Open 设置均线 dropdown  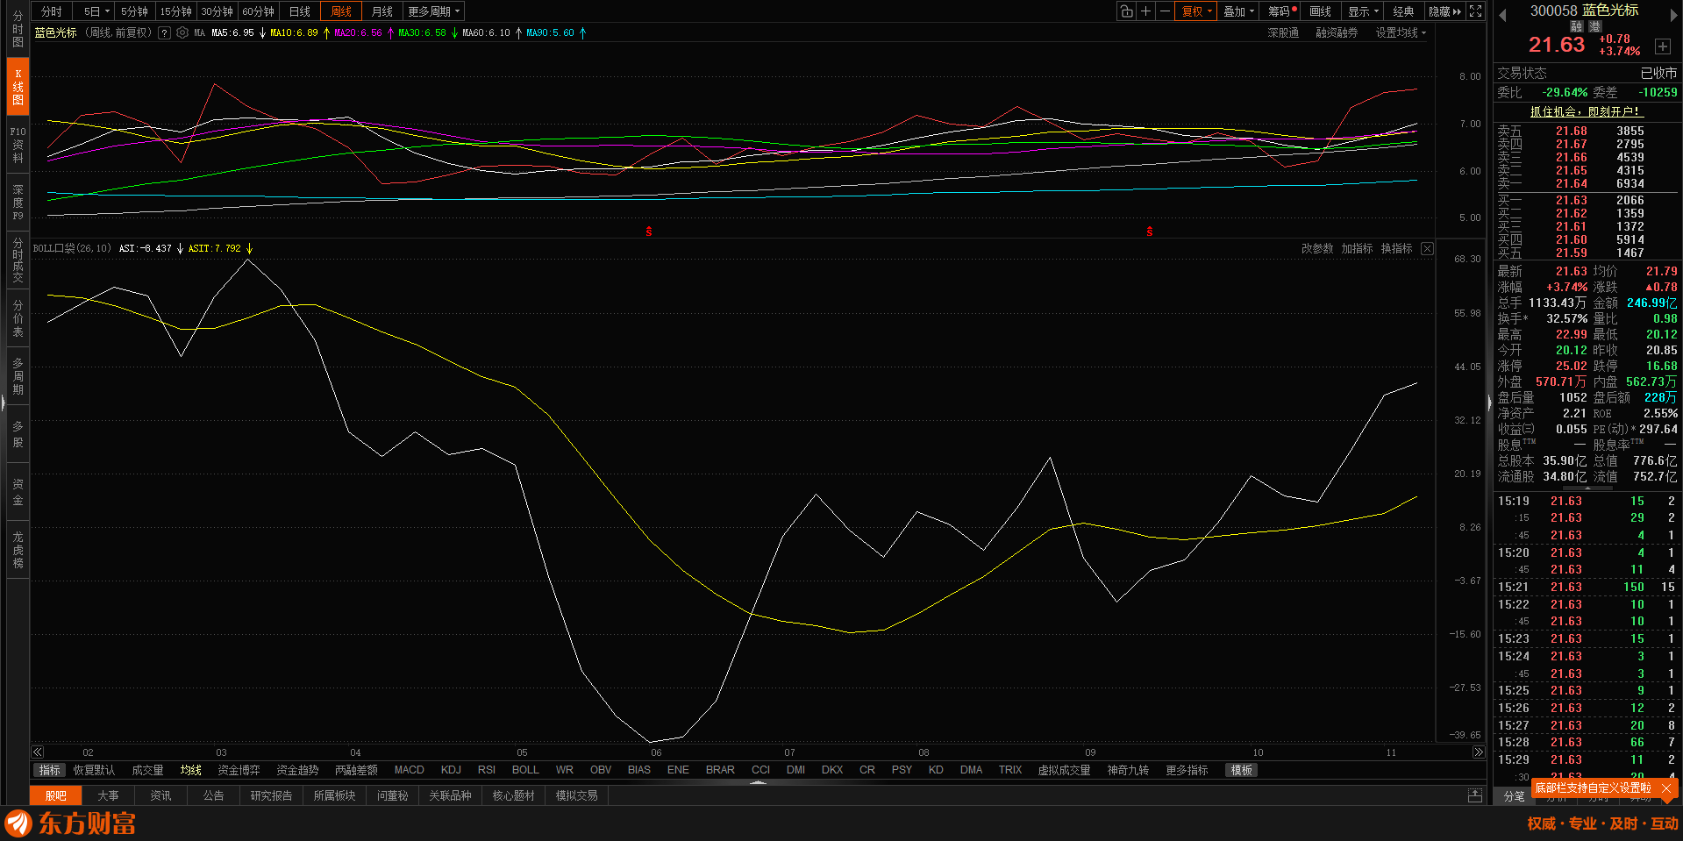(1401, 33)
